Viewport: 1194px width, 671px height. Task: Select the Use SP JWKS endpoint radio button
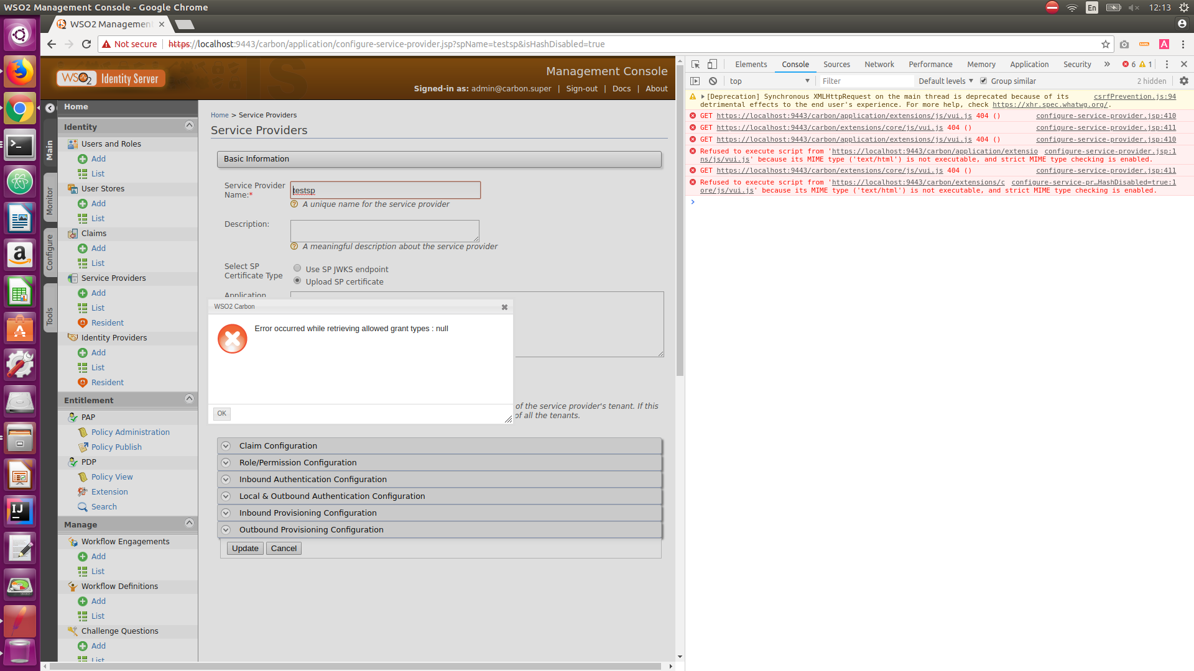pos(297,268)
